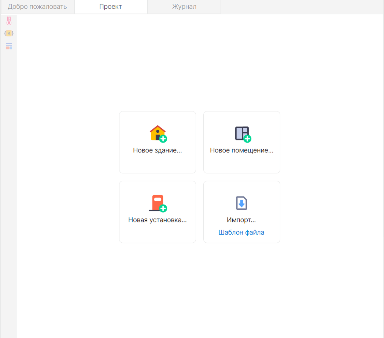Click the red installation unit icon
Screen dimensions: 384x338
pyautogui.click(x=158, y=203)
